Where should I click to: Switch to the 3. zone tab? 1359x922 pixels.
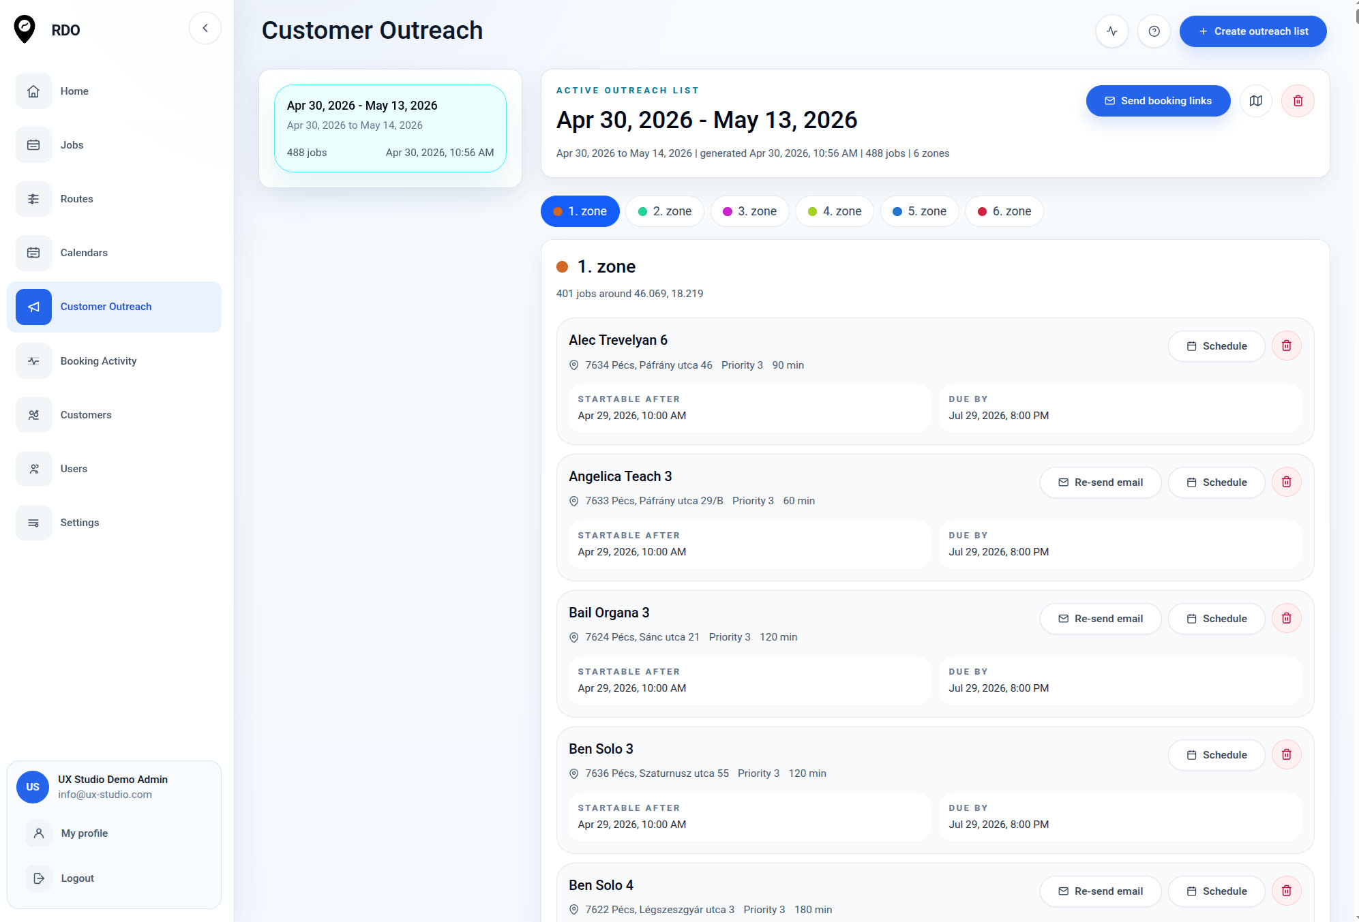point(749,211)
